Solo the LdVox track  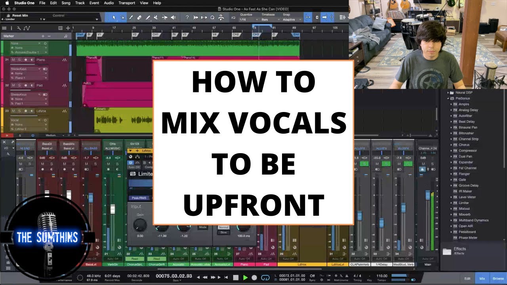click(x=19, y=111)
